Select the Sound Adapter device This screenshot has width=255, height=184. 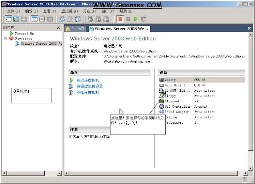[x=177, y=112]
